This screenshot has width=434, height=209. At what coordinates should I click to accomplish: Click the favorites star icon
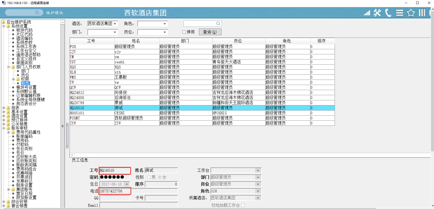[x=411, y=13]
